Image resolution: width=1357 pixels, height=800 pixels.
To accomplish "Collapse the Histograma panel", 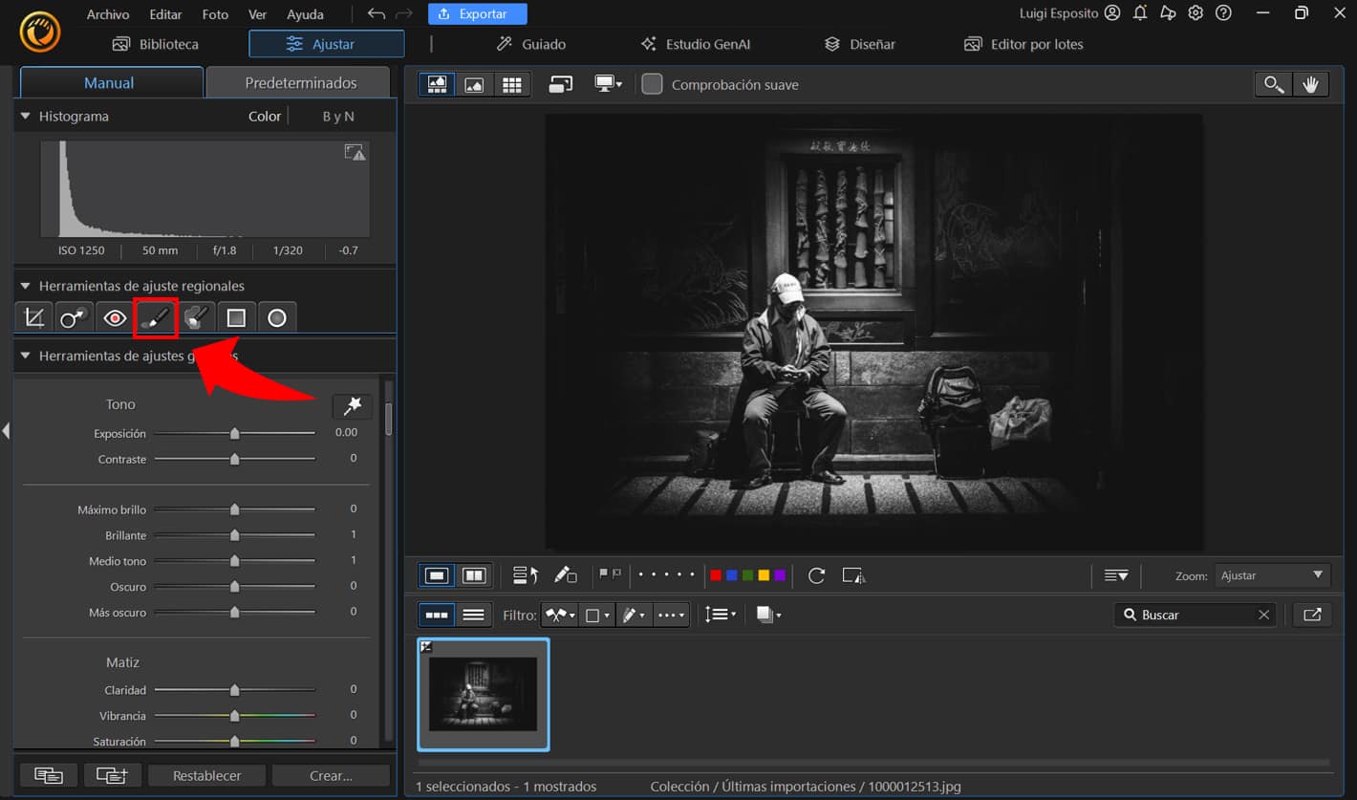I will coord(23,116).
